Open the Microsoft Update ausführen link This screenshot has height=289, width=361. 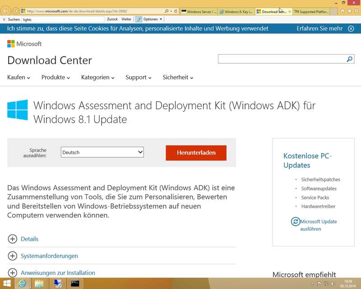click(x=319, y=225)
